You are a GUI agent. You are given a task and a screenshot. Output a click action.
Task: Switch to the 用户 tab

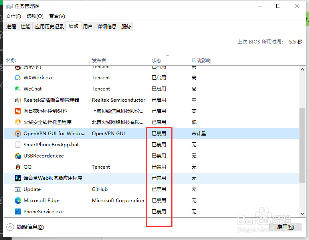(x=88, y=26)
